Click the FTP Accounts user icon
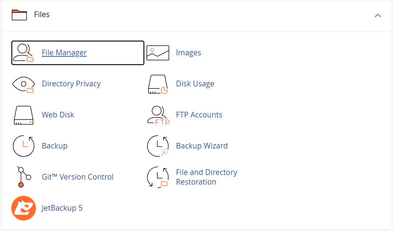 pos(158,115)
